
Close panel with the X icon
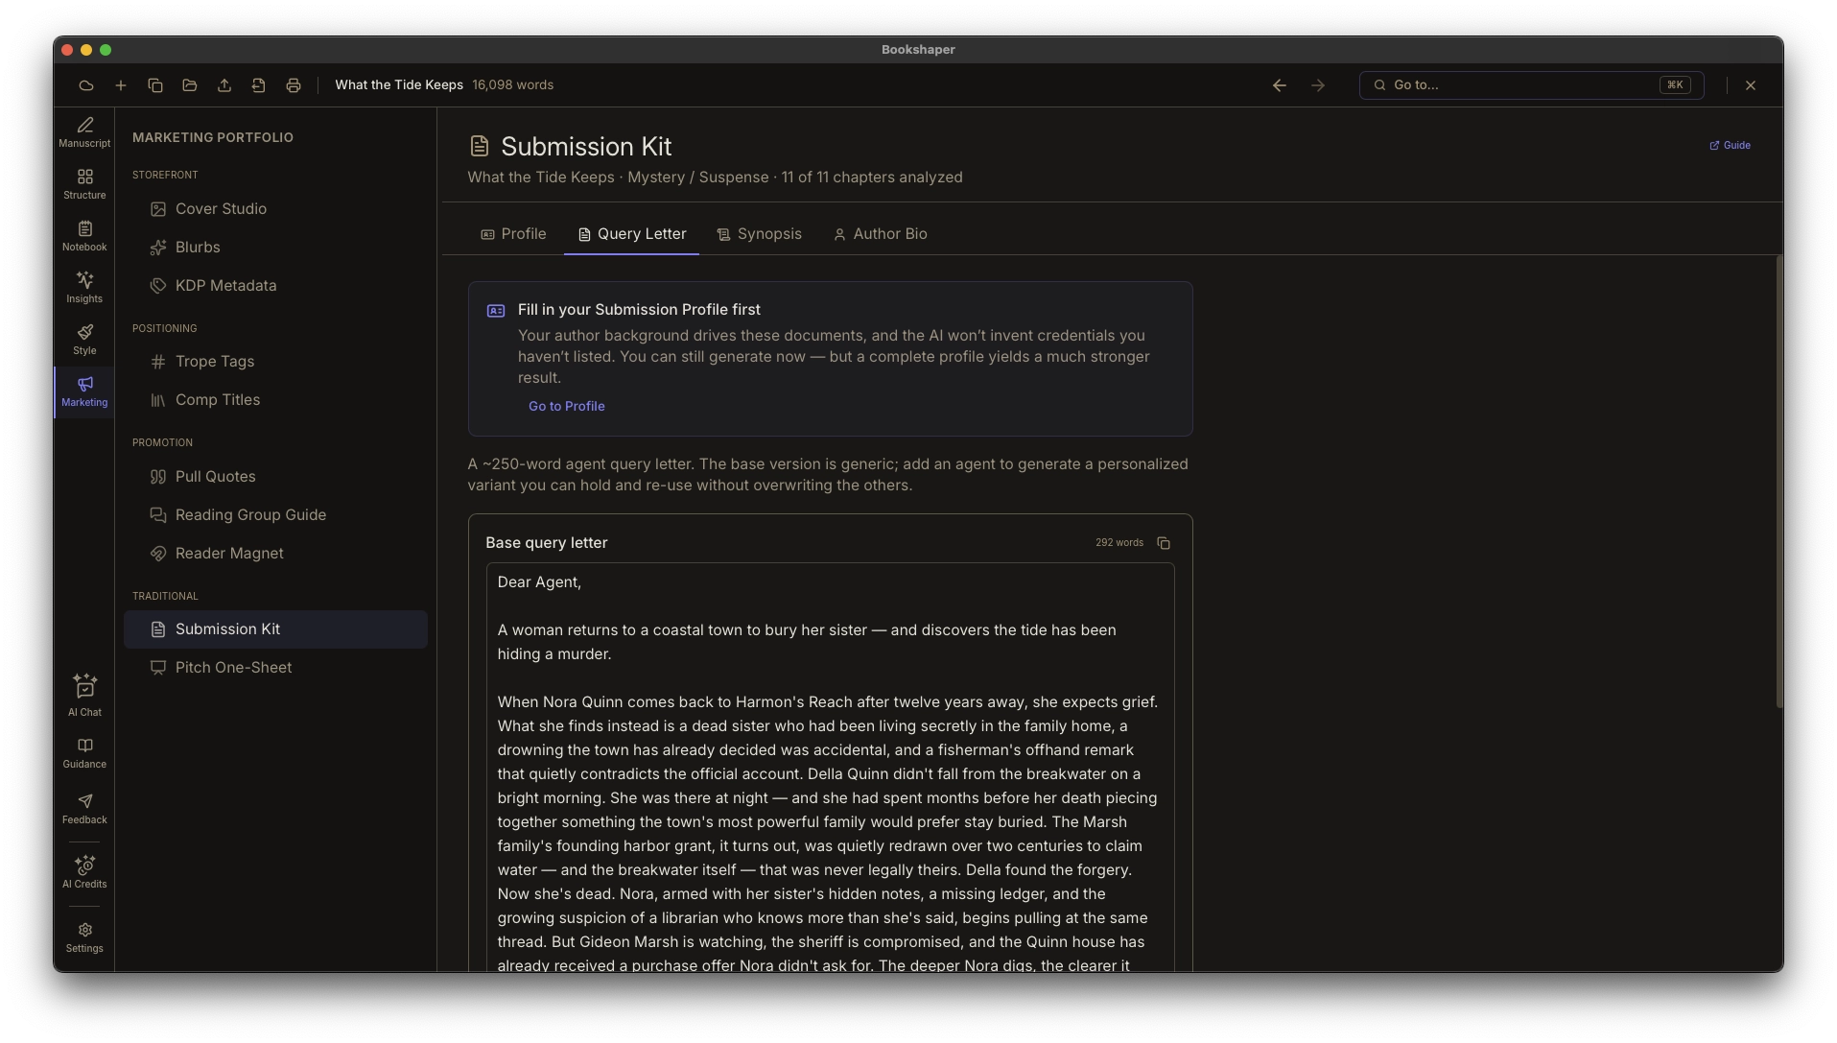[1751, 85]
